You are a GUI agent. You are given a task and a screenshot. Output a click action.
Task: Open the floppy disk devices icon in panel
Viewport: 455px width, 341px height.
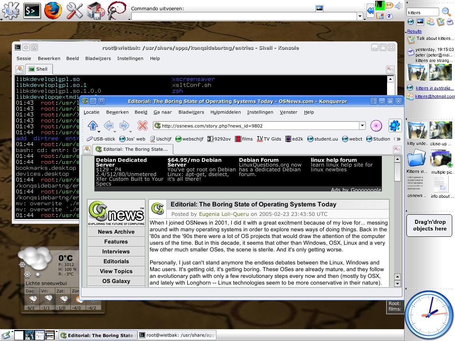(96, 11)
